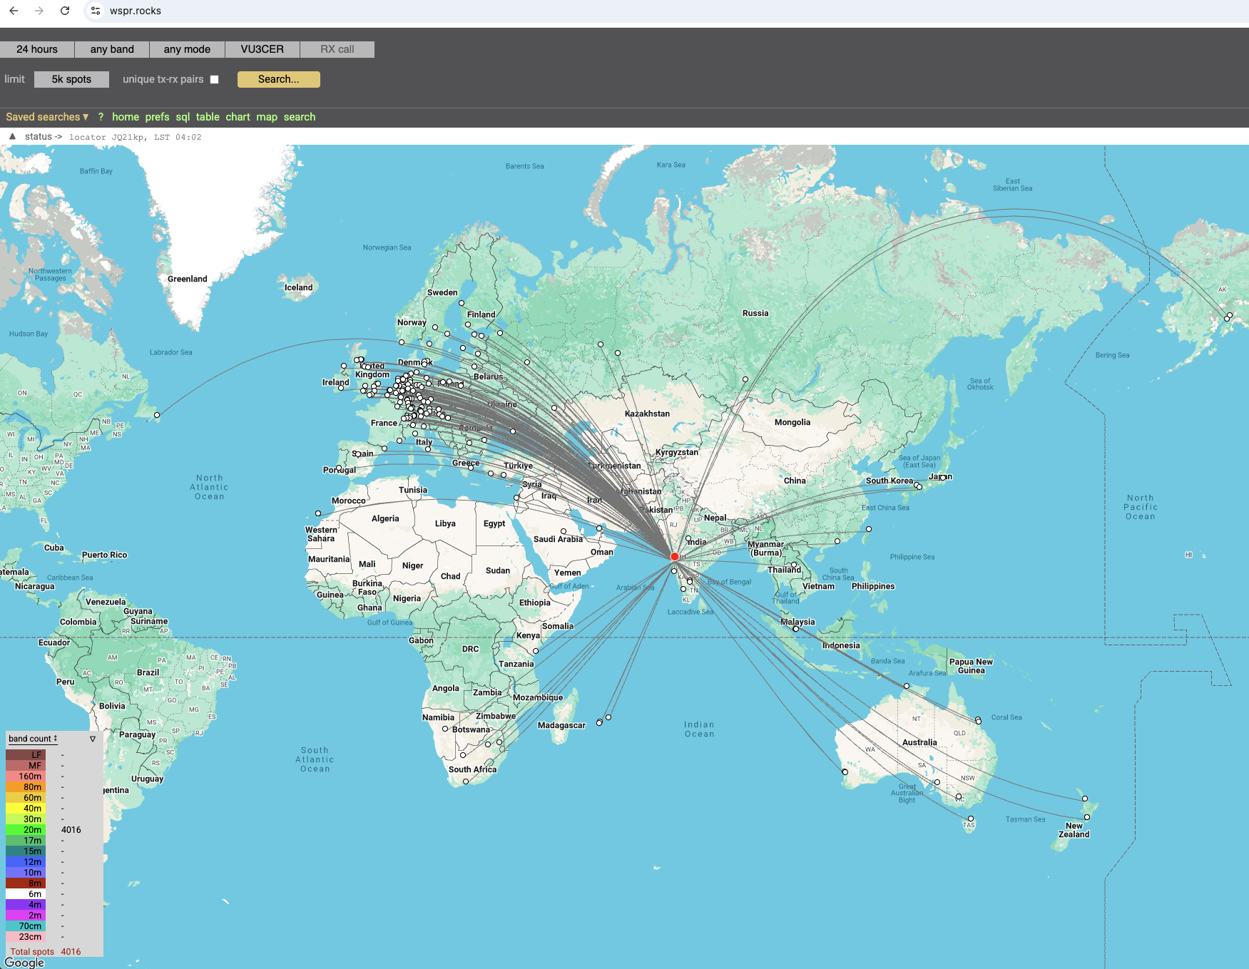Select the 15m band swatch
The width and height of the screenshot is (1249, 969).
(26, 851)
